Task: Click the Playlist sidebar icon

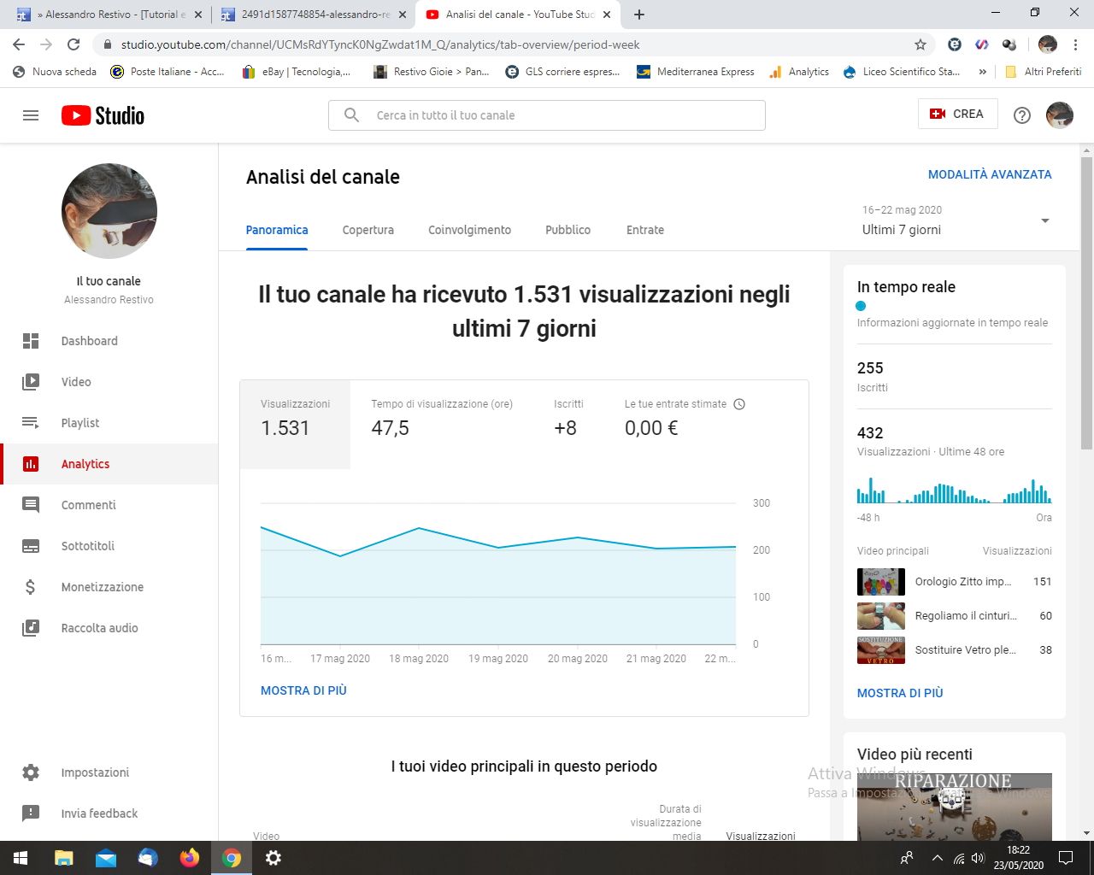Action: click(x=31, y=423)
